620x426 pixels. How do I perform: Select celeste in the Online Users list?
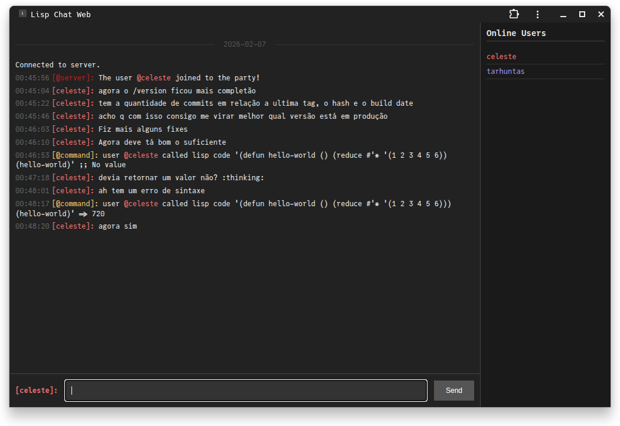coord(501,57)
